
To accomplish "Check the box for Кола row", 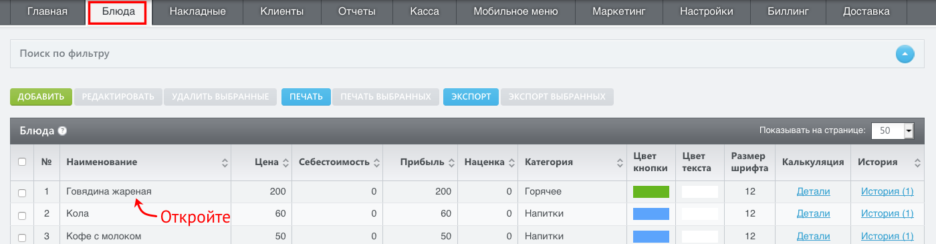I will [22, 215].
